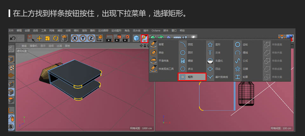Open the Octane menu
This screenshot has height=136, width=305.
(156, 31)
